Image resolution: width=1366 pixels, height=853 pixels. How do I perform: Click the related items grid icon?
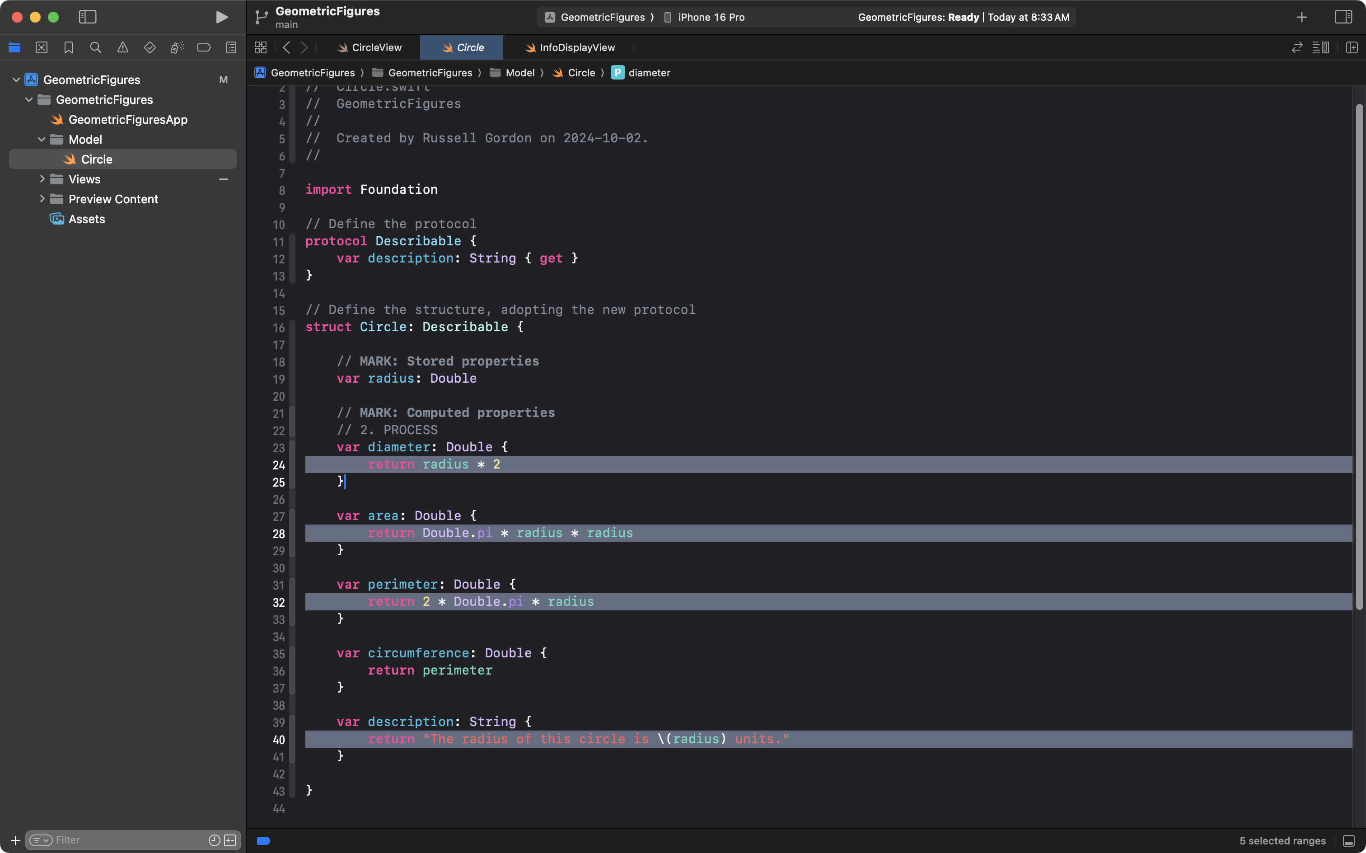click(x=260, y=47)
